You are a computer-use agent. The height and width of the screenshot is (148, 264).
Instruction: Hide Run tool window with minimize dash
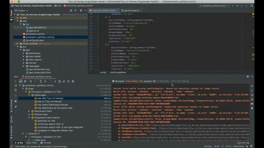click(x=252, y=76)
